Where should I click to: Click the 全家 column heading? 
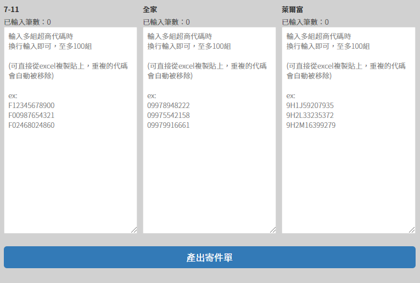coord(150,9)
